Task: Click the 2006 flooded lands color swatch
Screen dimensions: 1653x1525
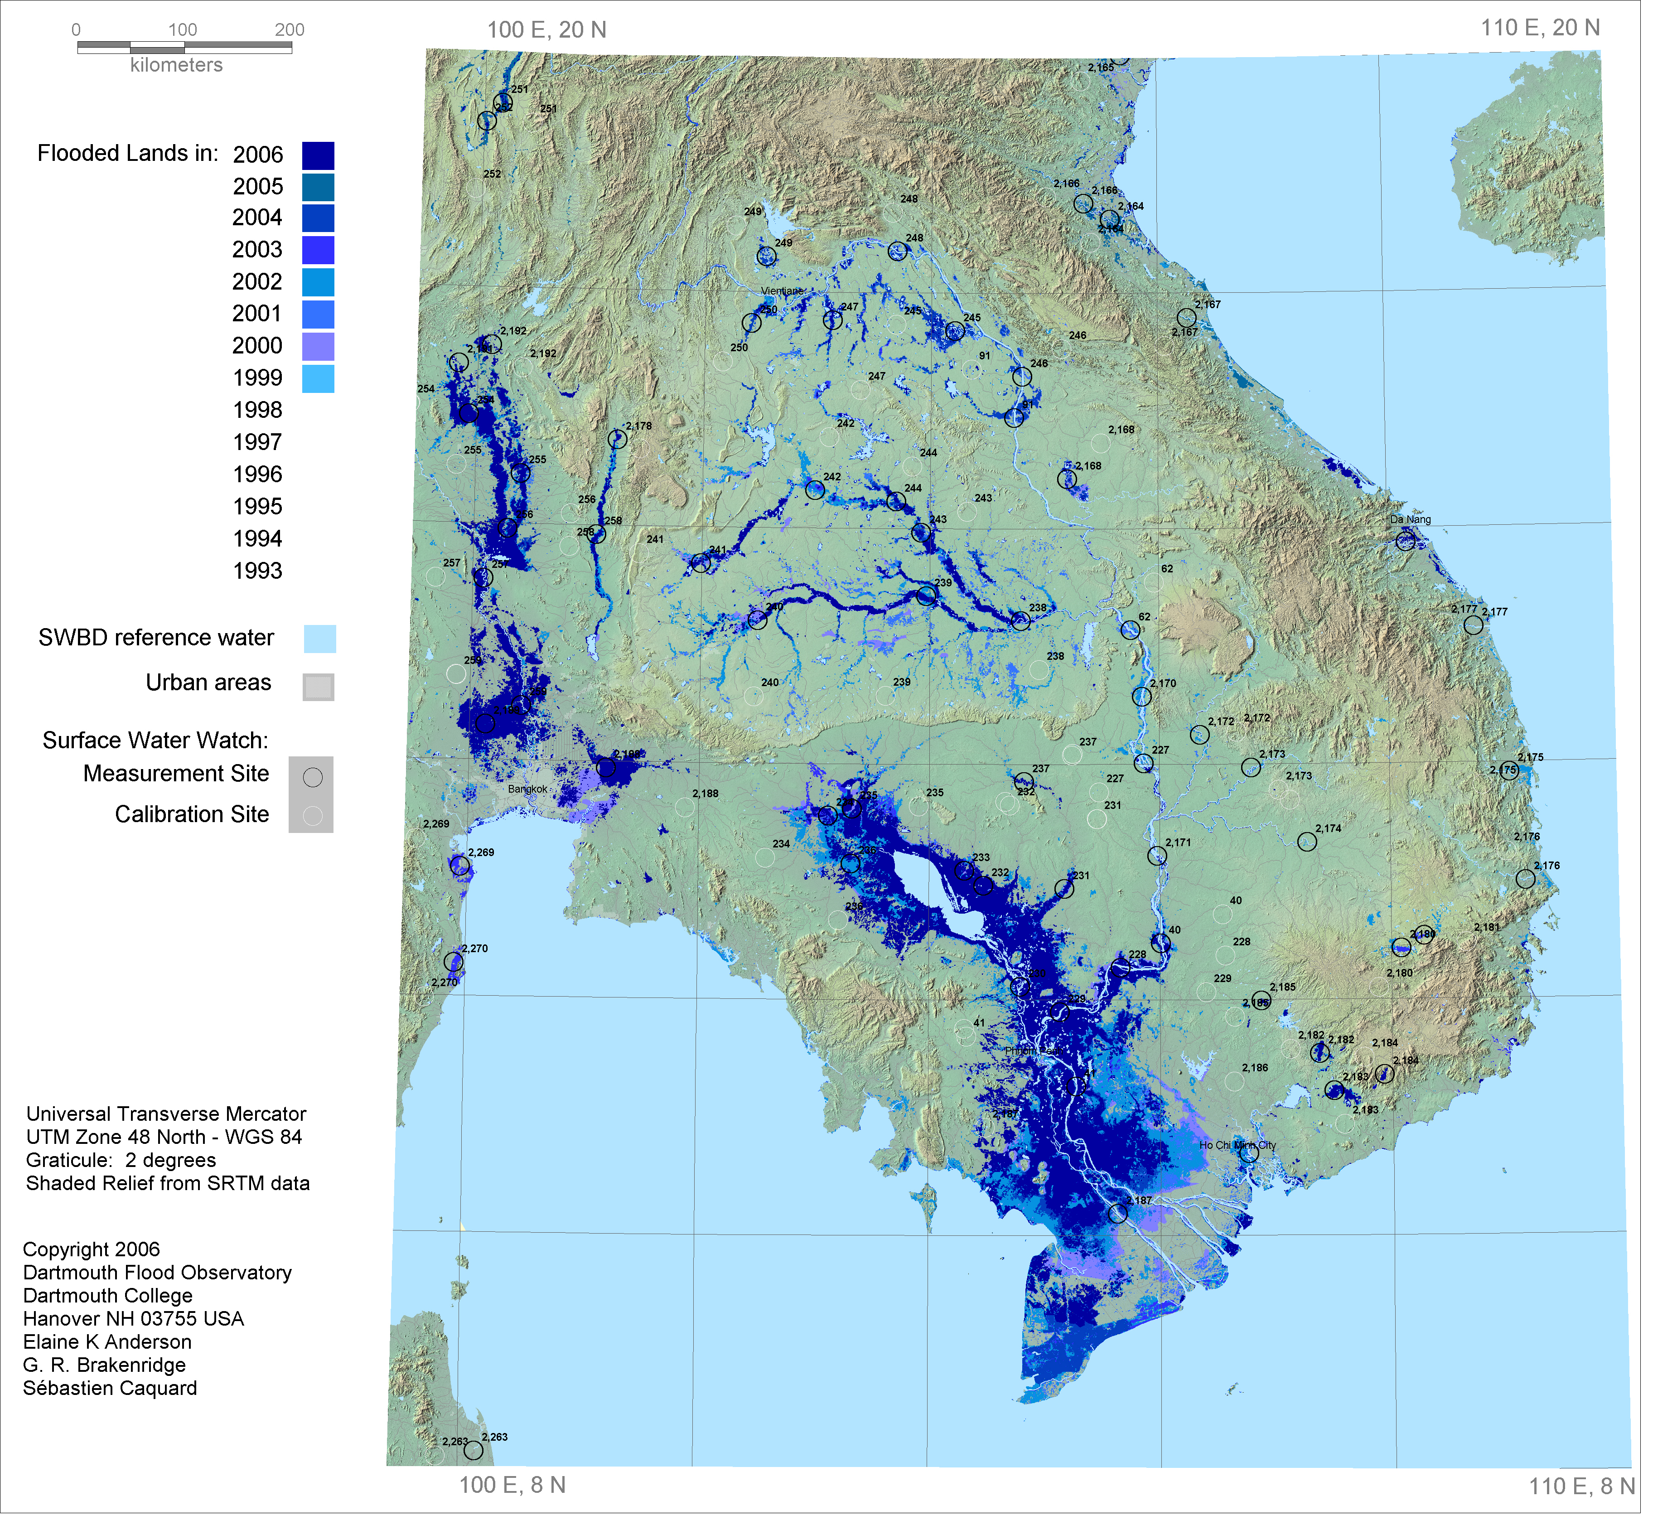Action: click(318, 155)
